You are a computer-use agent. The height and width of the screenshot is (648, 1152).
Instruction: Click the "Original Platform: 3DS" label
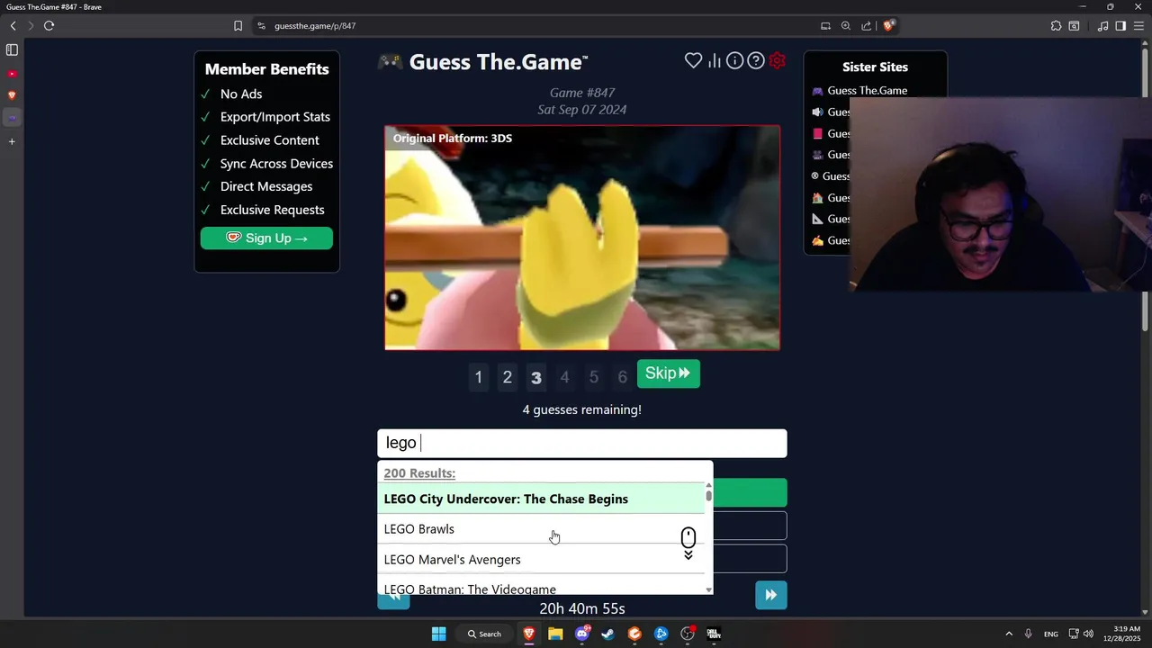point(453,138)
